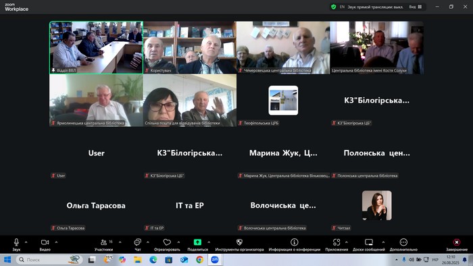Expand share options arrow next to Поделиться
The width and height of the screenshot is (473, 266).
(x=209, y=242)
